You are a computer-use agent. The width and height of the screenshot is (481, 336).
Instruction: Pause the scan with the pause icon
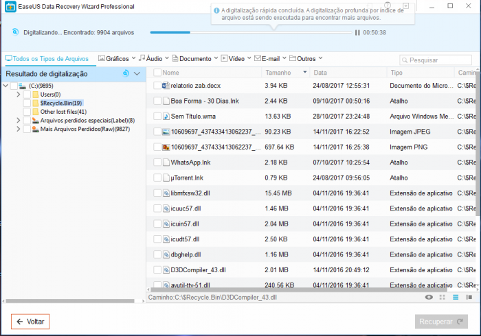pyautogui.click(x=357, y=32)
